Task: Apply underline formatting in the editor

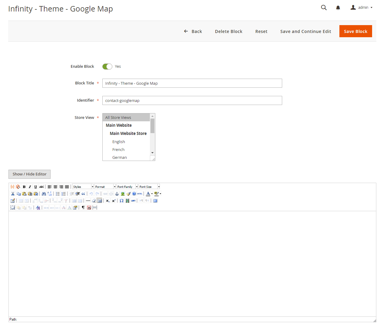Action: [x=36, y=187]
